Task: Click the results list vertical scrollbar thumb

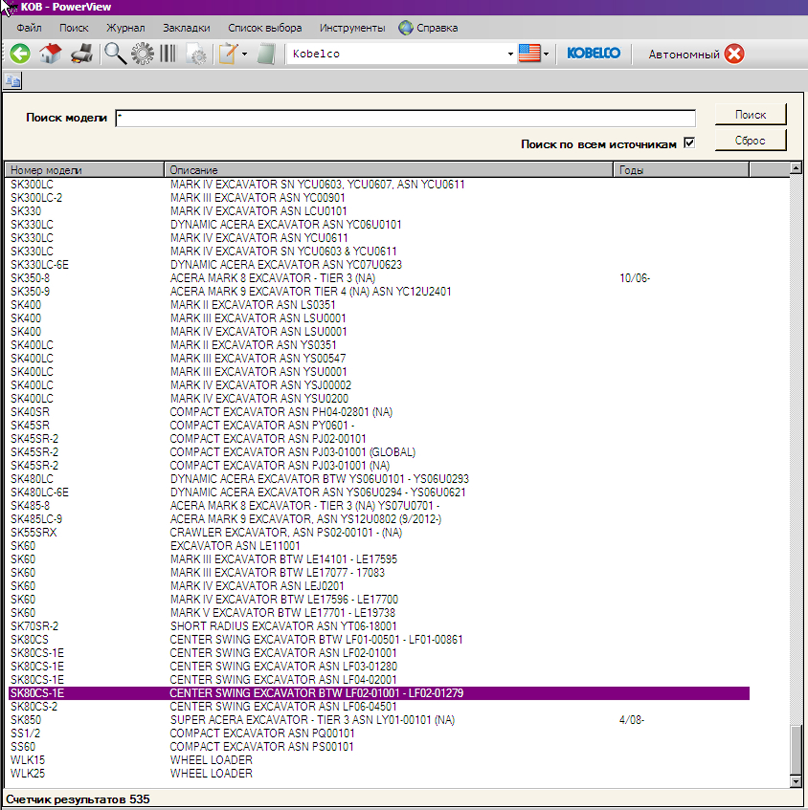Action: 796,749
